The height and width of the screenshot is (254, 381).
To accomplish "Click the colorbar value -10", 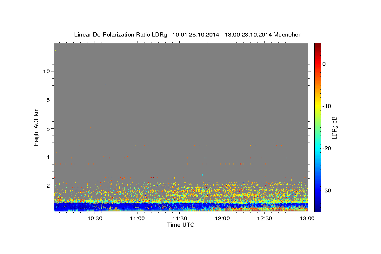I will coord(327,106).
